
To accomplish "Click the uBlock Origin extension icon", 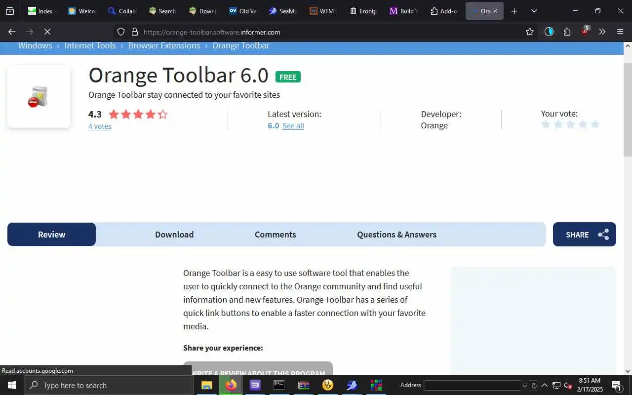I will [585, 31].
